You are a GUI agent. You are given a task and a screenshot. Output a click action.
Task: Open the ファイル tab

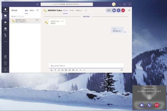[72, 11]
